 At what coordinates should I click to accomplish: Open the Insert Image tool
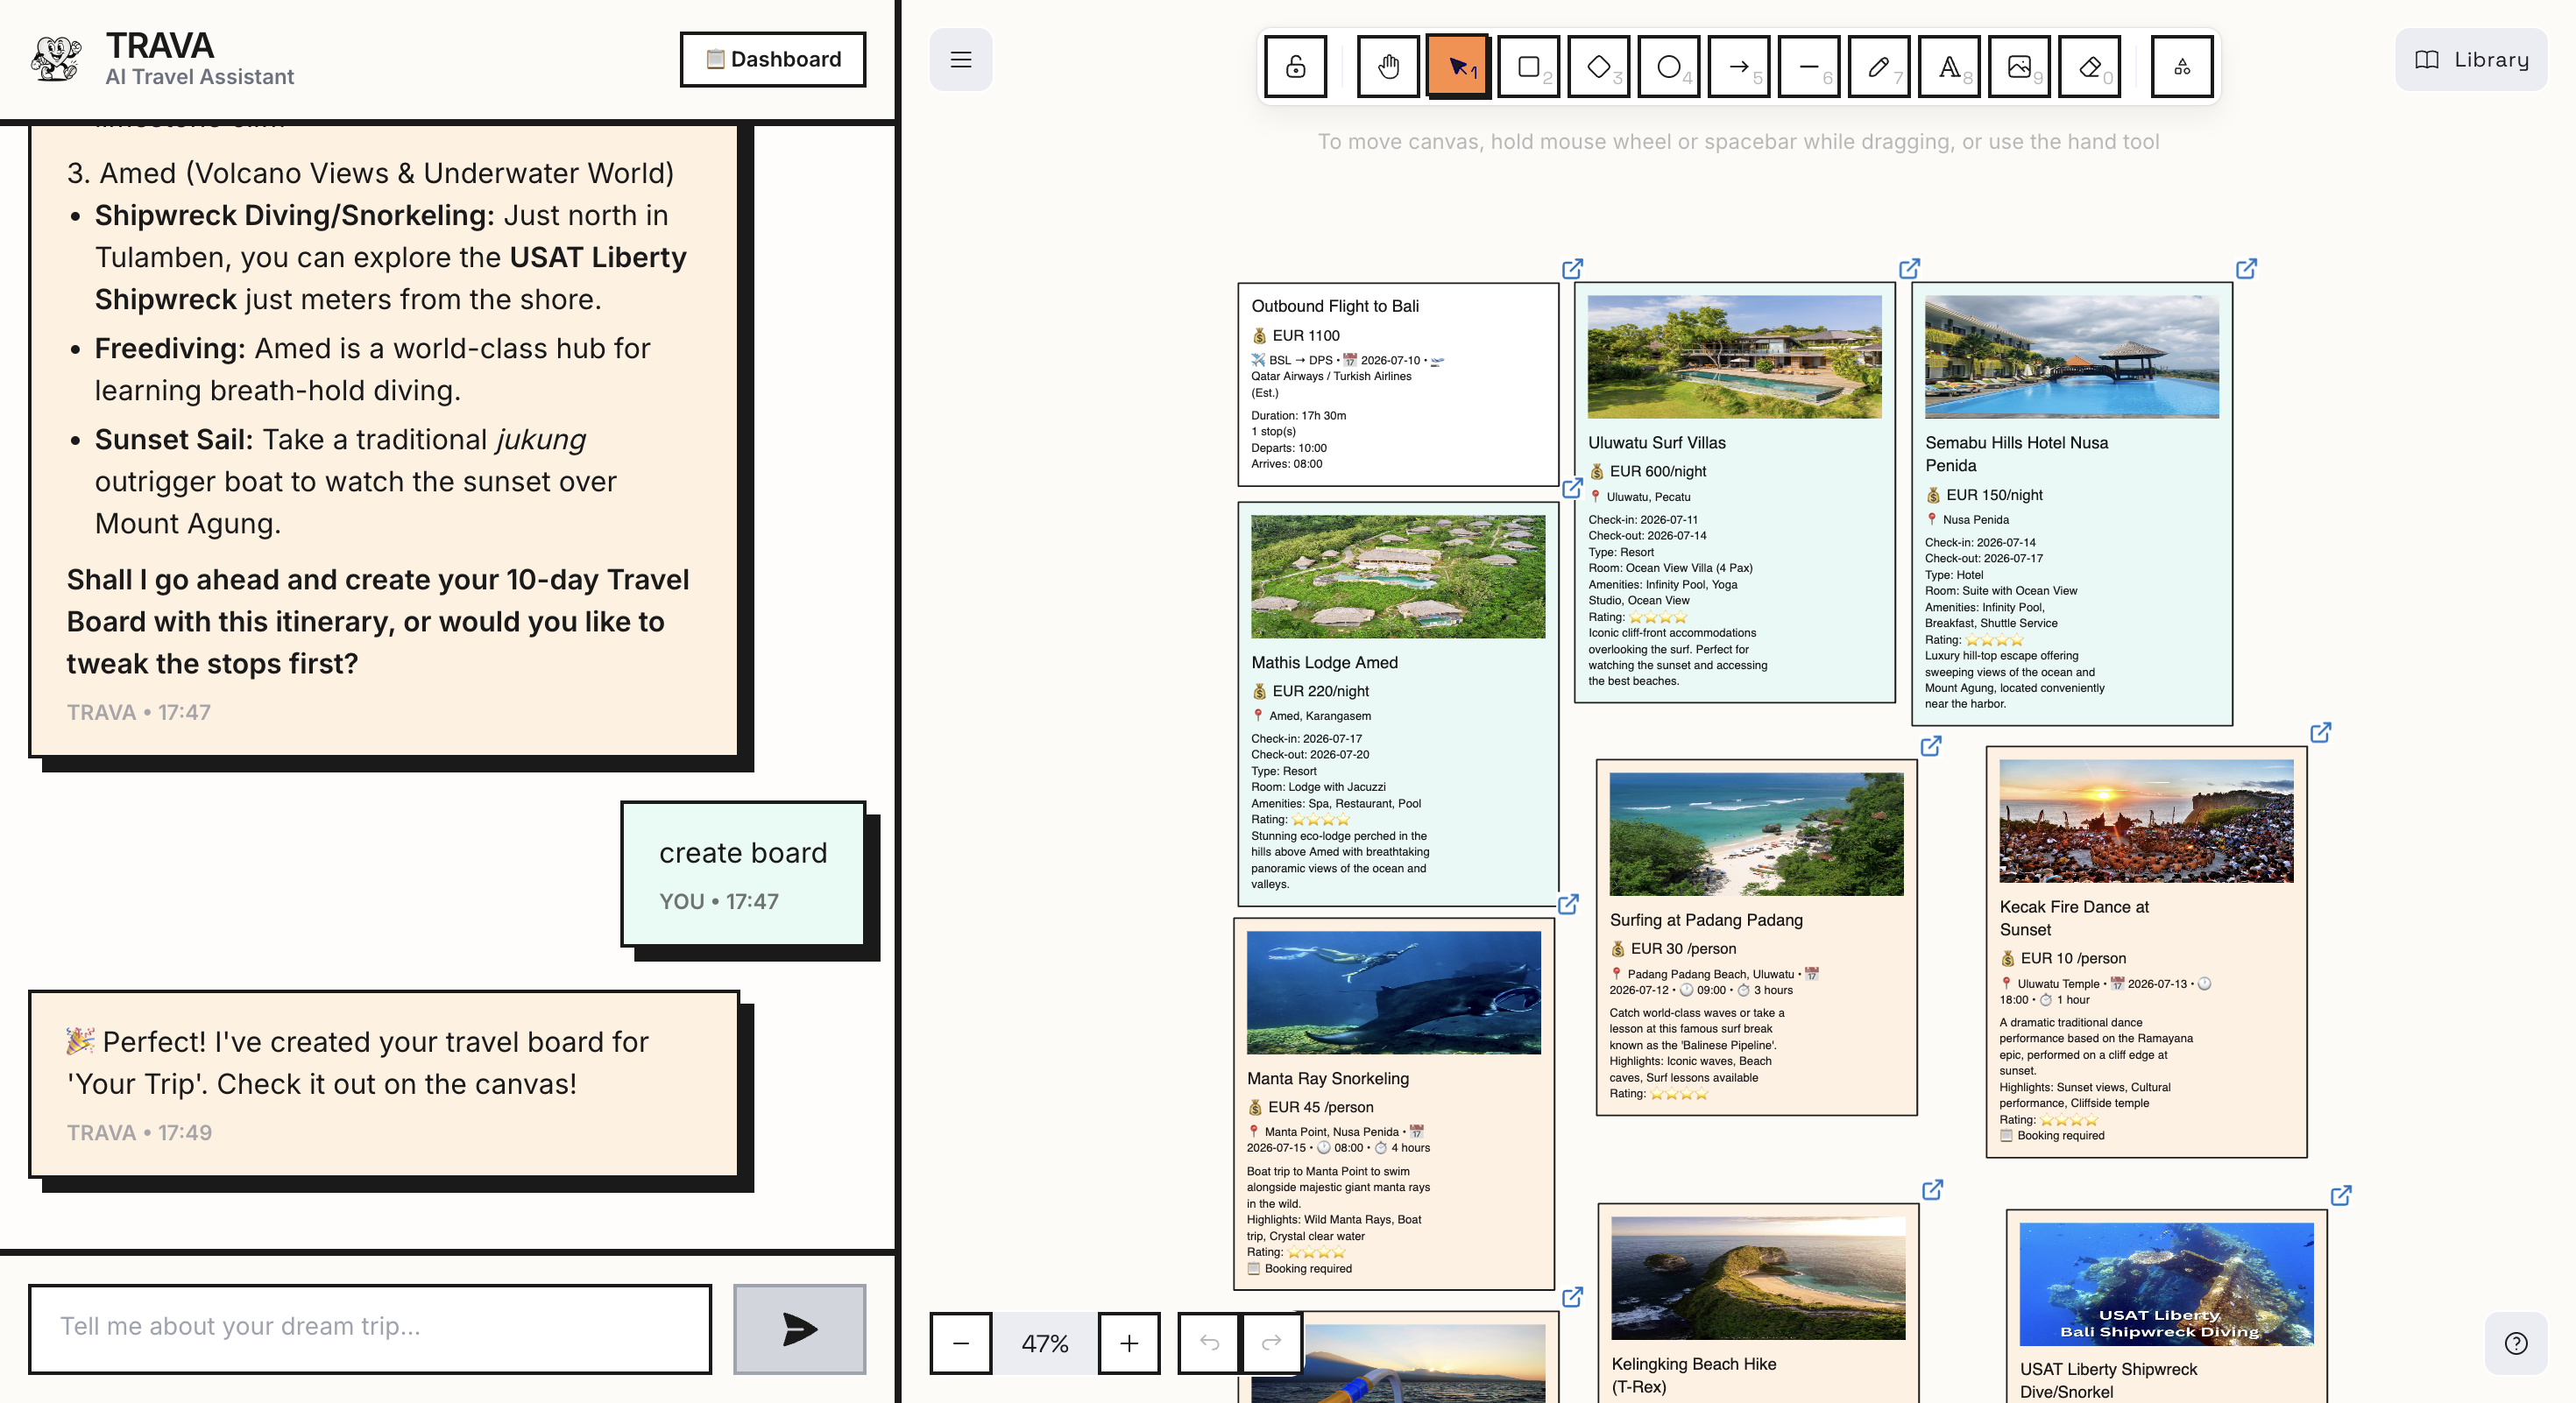coord(2020,66)
